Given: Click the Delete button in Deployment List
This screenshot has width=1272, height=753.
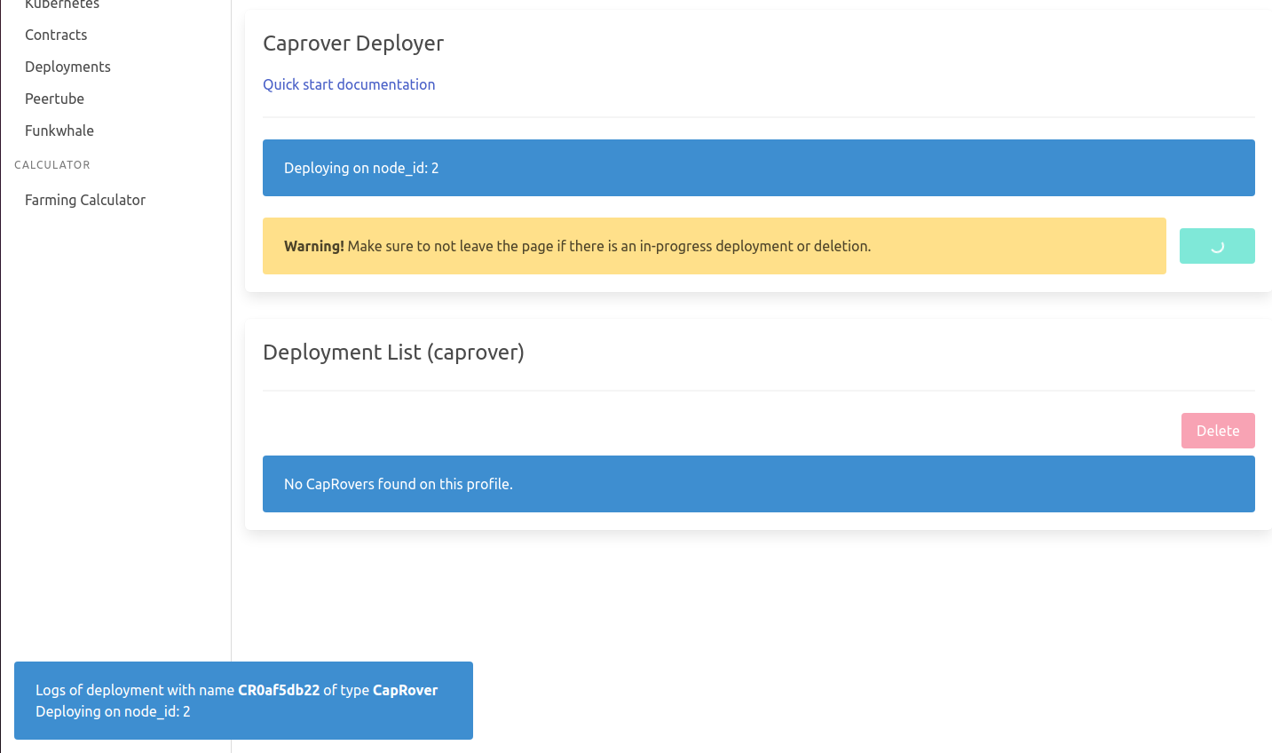Looking at the screenshot, I should point(1218,431).
